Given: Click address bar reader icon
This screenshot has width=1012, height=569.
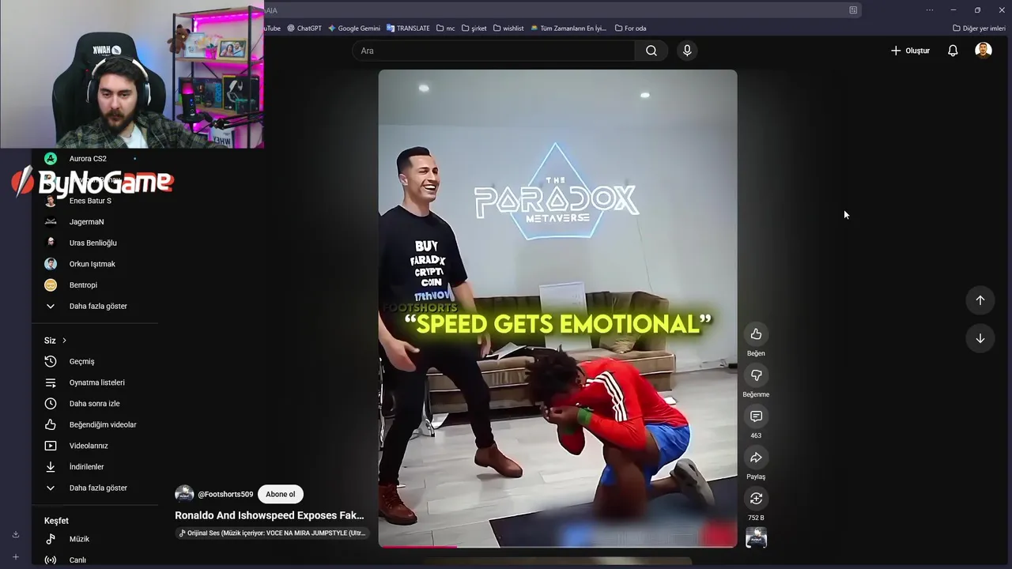Looking at the screenshot, I should coord(853,10).
